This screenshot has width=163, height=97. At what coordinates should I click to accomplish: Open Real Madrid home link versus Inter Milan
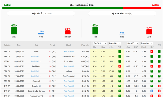(x=36, y=61)
